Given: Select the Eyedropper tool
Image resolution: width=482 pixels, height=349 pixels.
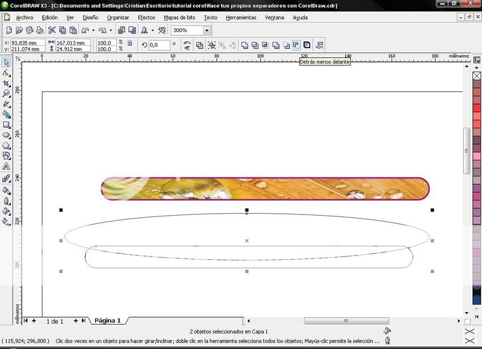Looking at the screenshot, I should 6,191.
